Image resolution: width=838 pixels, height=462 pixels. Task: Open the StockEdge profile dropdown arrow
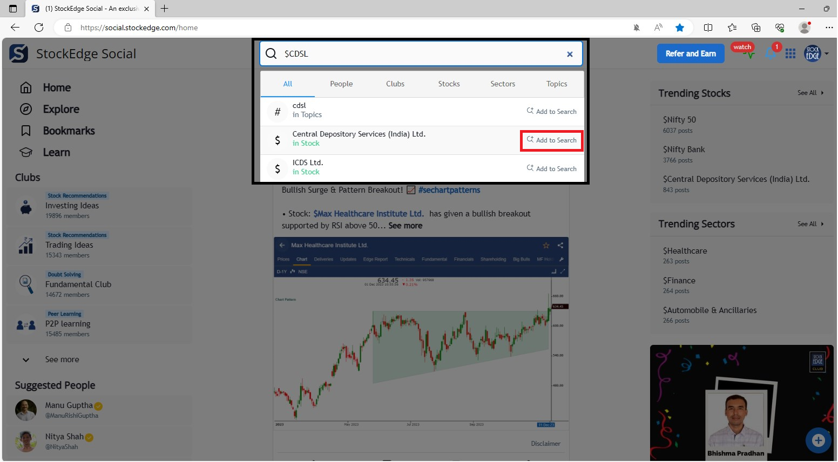tap(827, 53)
